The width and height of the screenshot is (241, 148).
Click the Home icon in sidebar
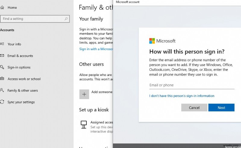point(2,7)
